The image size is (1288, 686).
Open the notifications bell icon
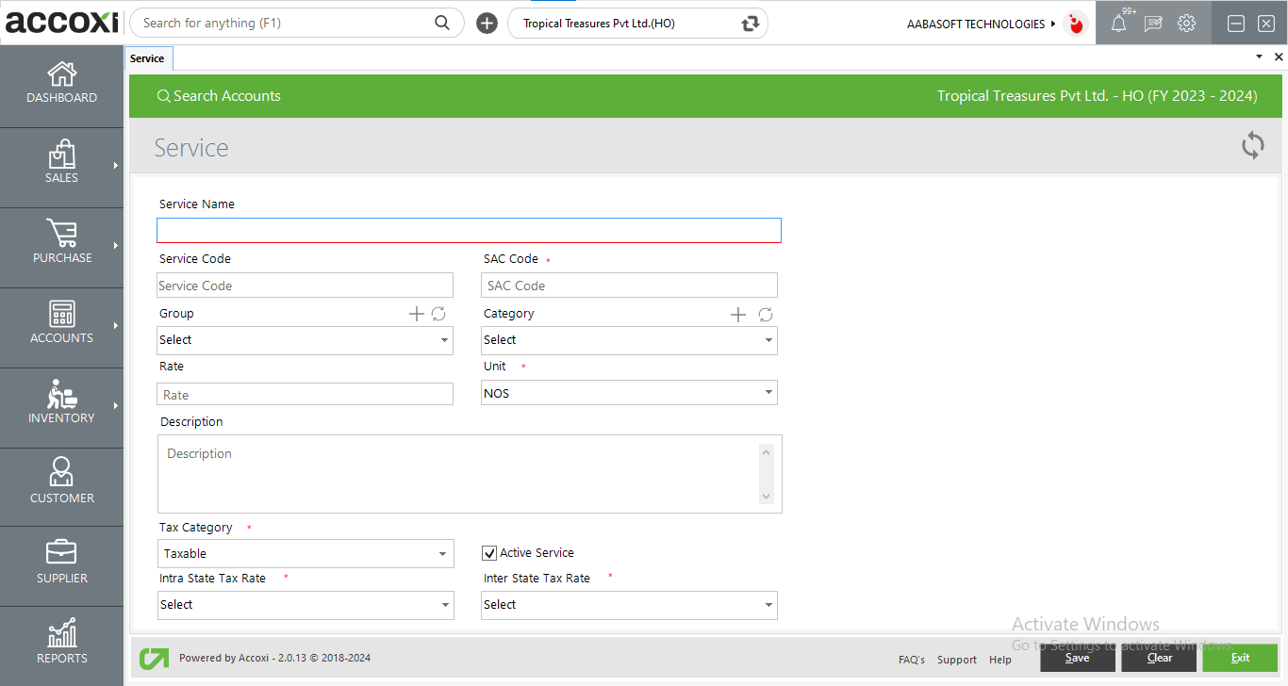(x=1118, y=24)
